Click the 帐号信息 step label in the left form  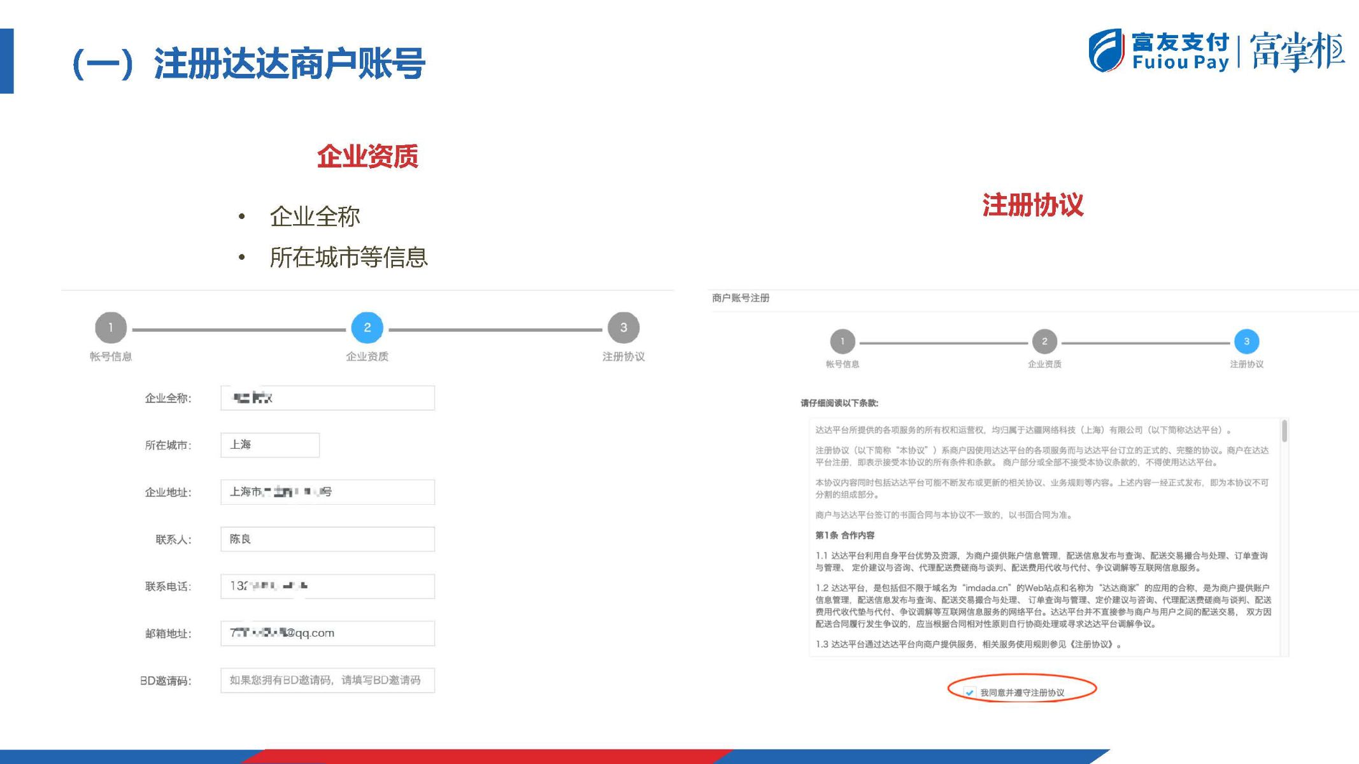point(111,357)
